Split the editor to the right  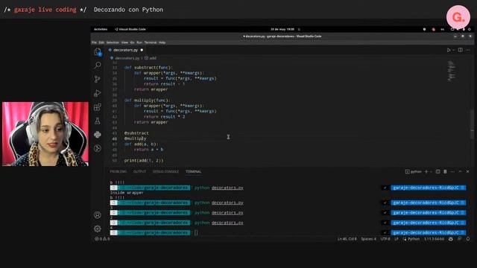[x=461, y=50]
